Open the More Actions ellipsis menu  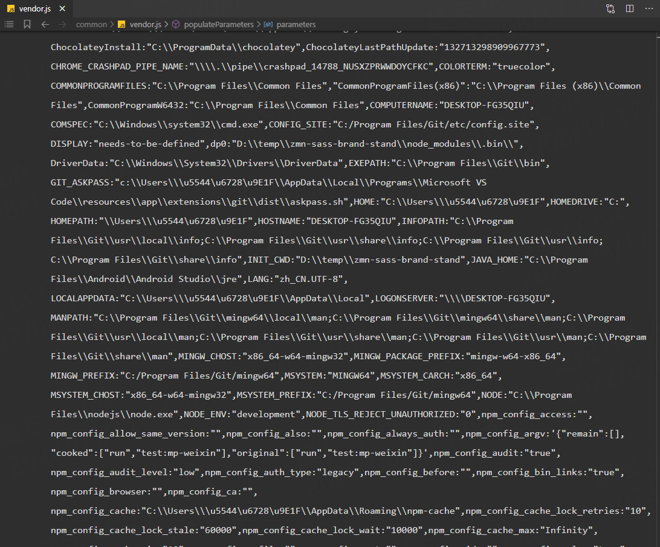[650, 9]
